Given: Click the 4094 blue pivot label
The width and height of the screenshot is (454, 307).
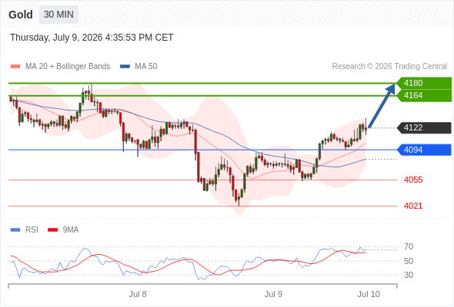Looking at the screenshot, I should [x=424, y=150].
